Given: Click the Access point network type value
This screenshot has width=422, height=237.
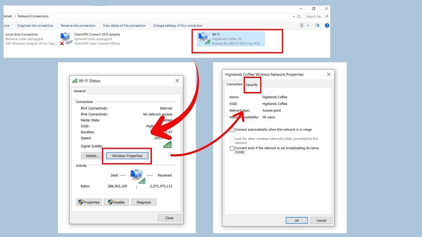Looking at the screenshot, I should click(271, 111).
